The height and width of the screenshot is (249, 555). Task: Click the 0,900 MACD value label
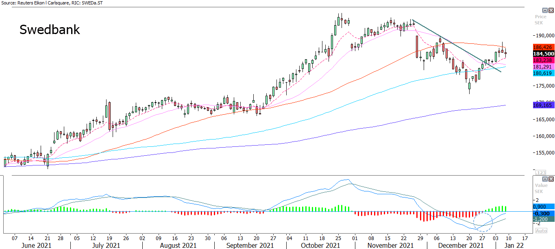[543, 206]
